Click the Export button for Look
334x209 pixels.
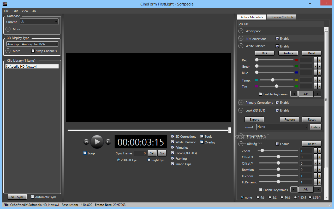click(254, 119)
